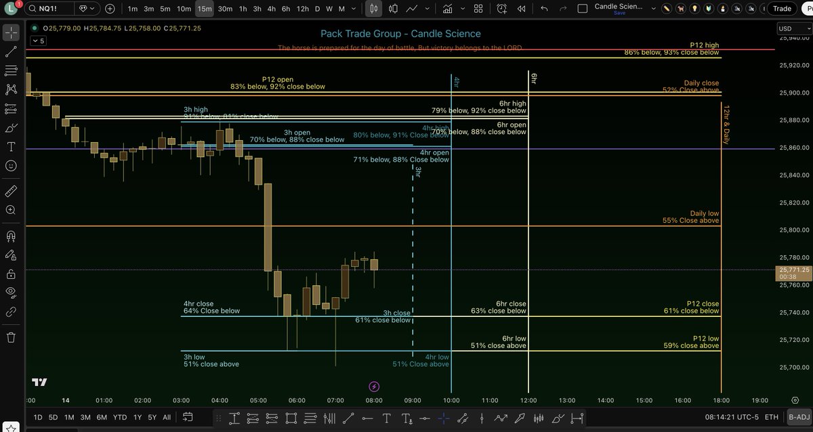This screenshot has height=432, width=813.
Task: Click the current price label 25,771.25
Action: tap(794, 272)
